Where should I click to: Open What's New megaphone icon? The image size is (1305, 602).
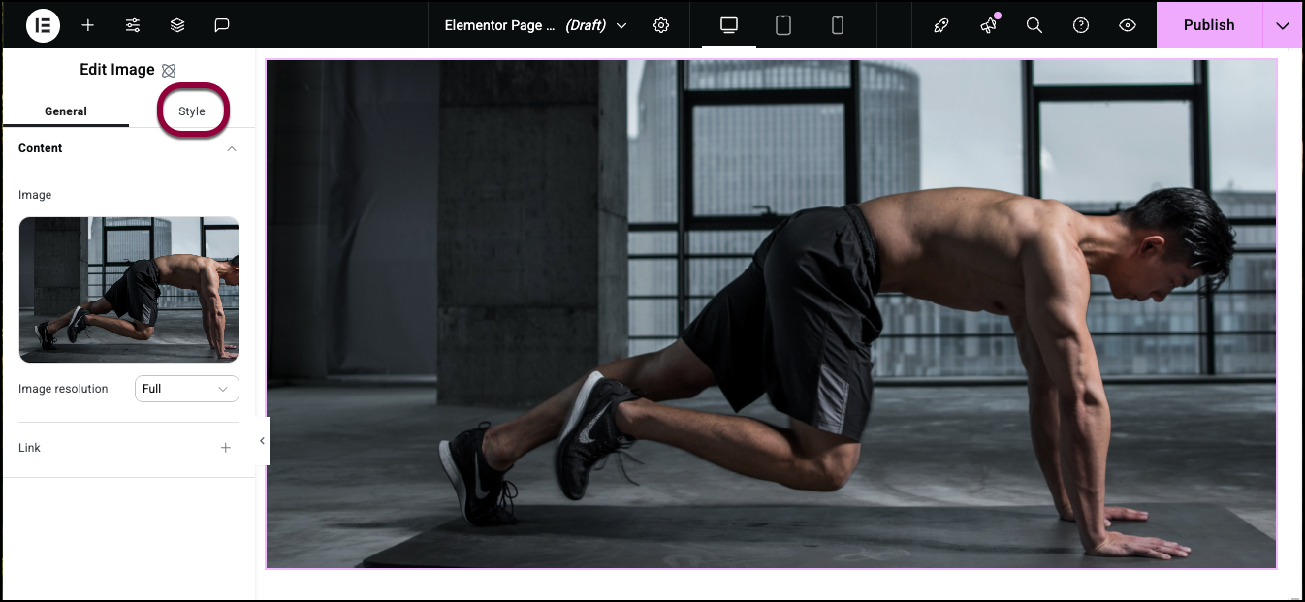[x=988, y=26]
